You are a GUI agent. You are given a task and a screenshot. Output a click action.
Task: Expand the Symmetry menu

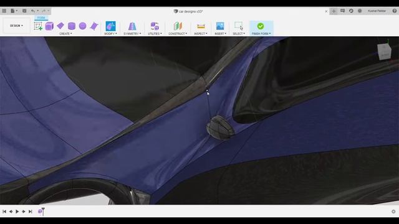click(x=132, y=34)
